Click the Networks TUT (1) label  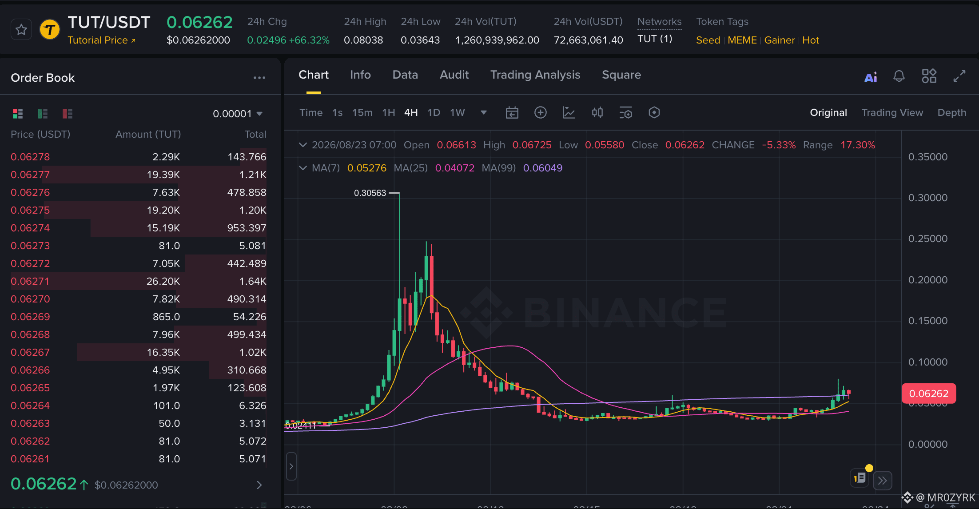(x=655, y=39)
